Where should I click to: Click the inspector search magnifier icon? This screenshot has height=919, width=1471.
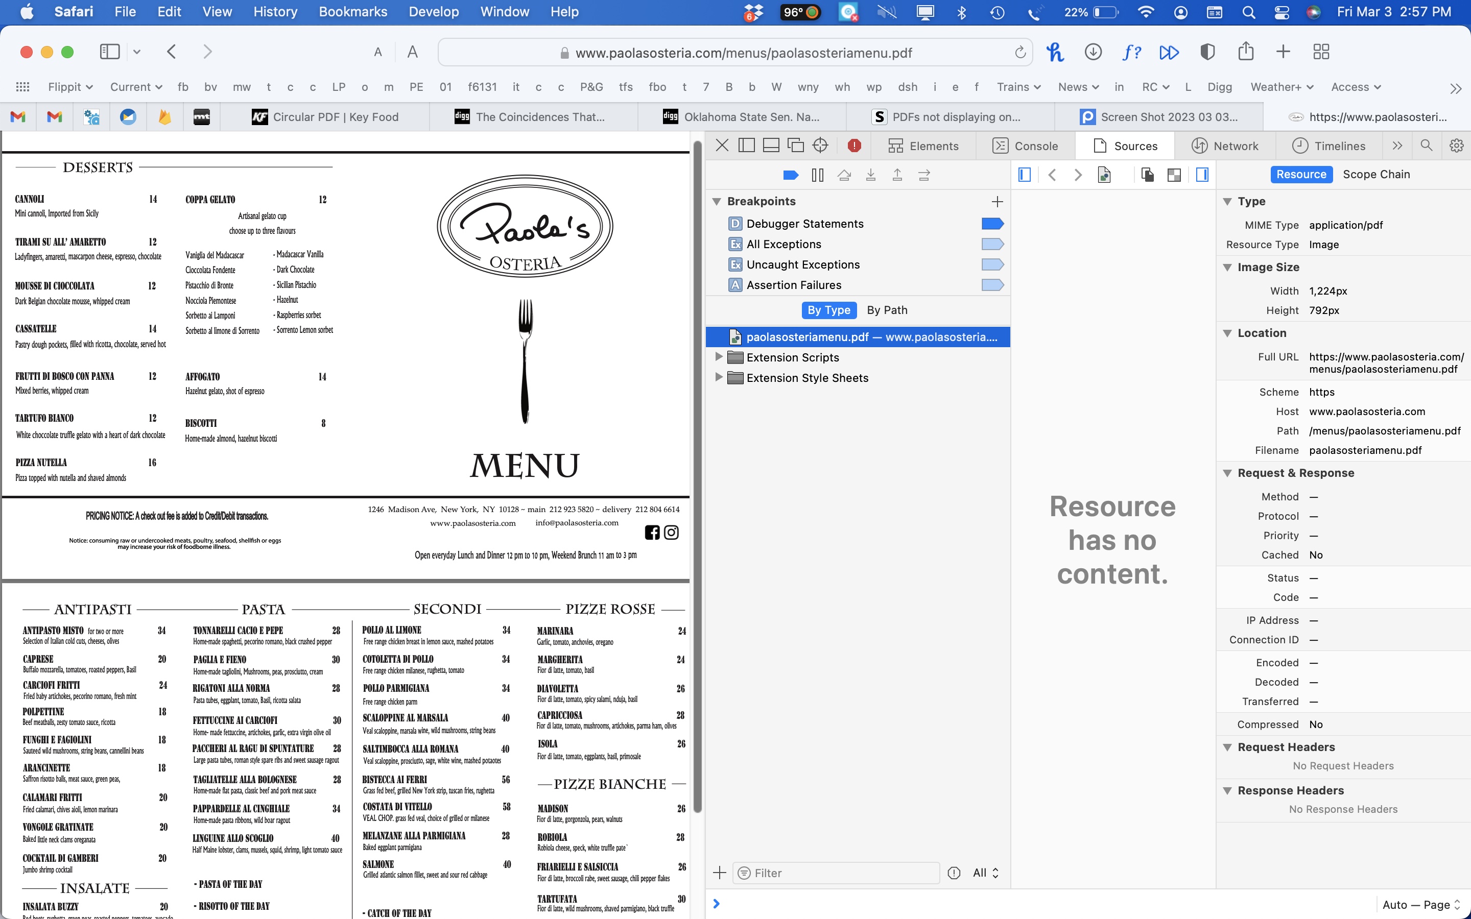click(x=1426, y=146)
